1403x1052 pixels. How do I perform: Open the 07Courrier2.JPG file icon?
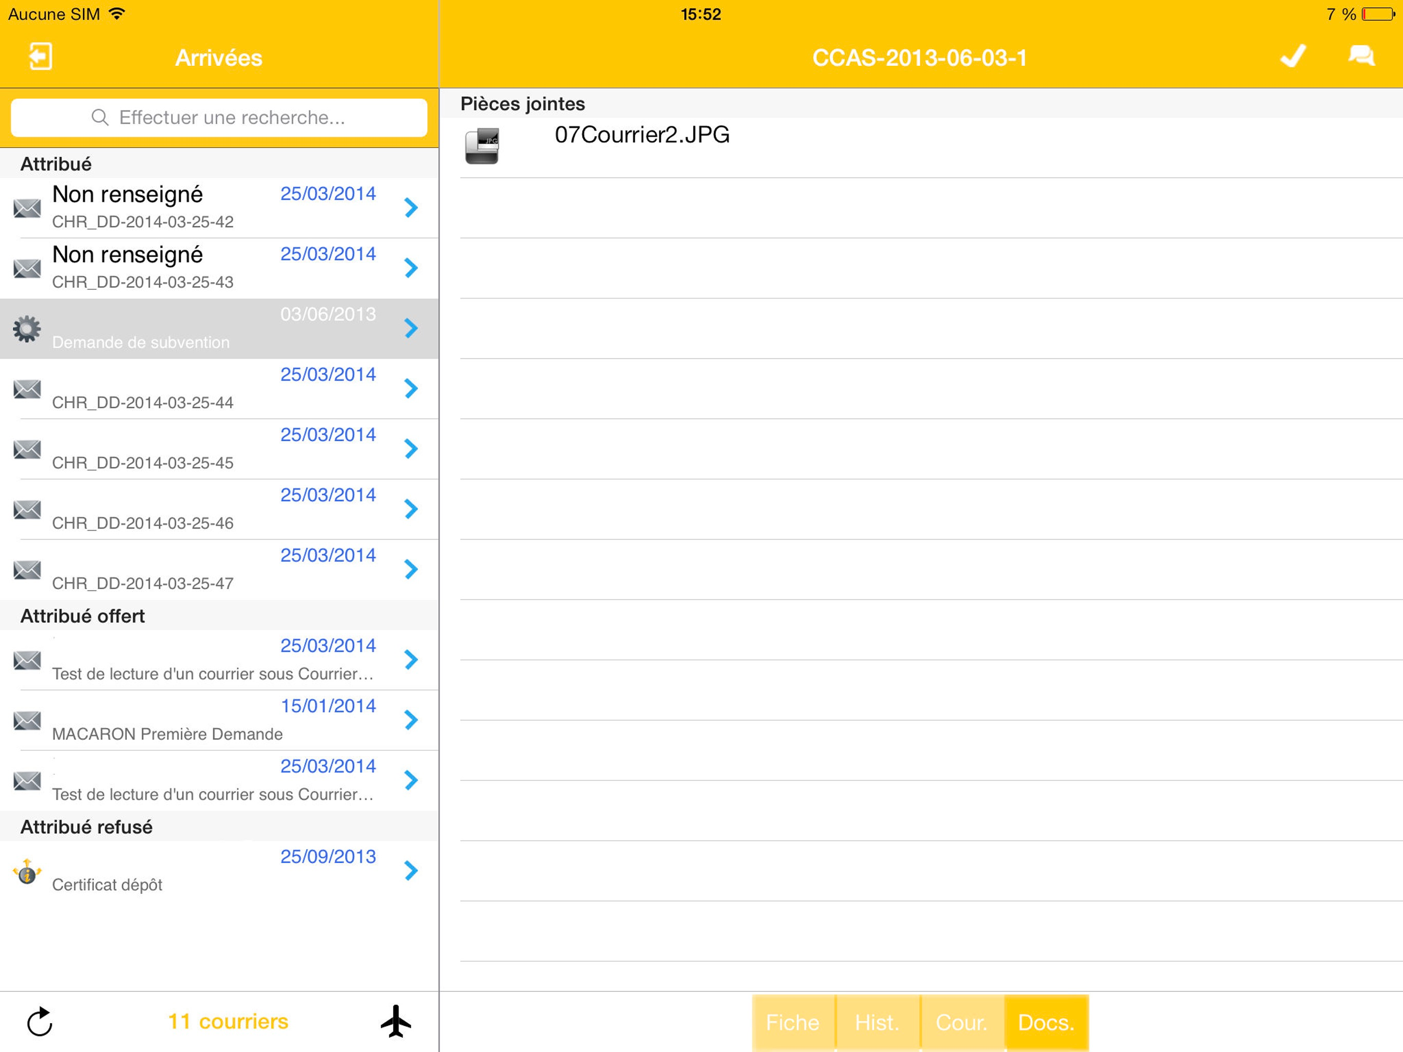[482, 146]
